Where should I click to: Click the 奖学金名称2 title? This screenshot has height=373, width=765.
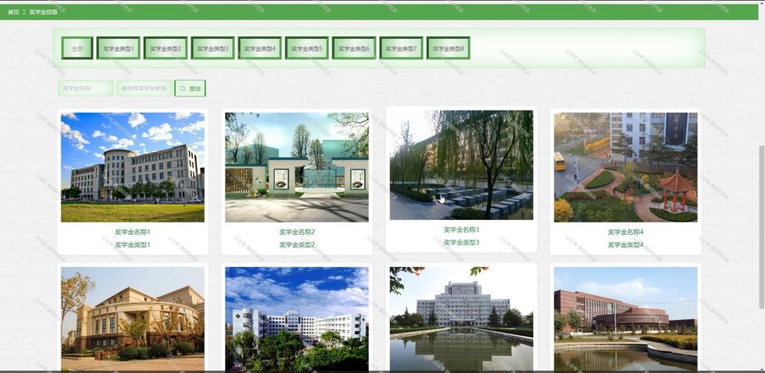coord(297,232)
